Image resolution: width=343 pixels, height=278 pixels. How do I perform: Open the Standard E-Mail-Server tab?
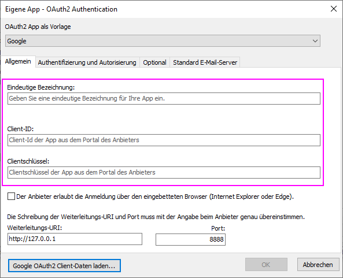[205, 62]
